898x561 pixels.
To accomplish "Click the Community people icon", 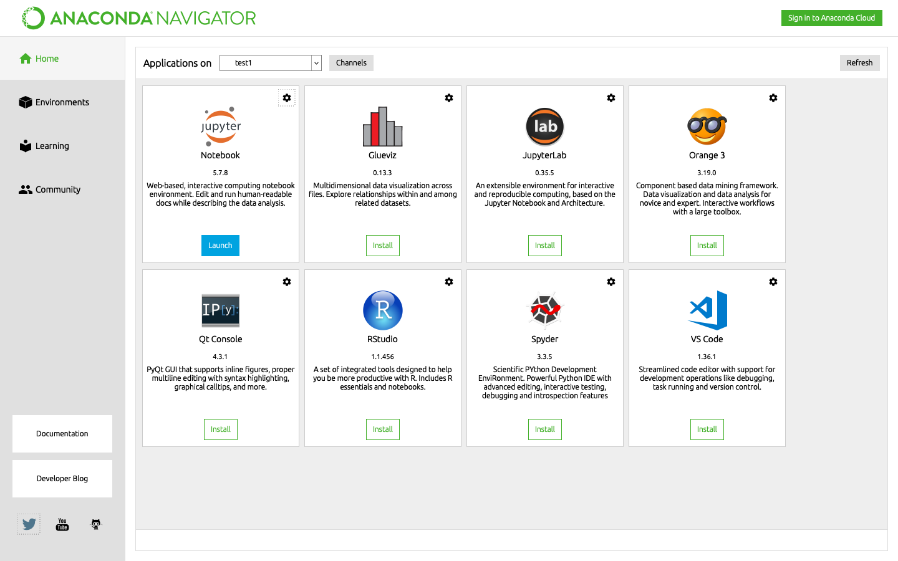I will coord(26,189).
